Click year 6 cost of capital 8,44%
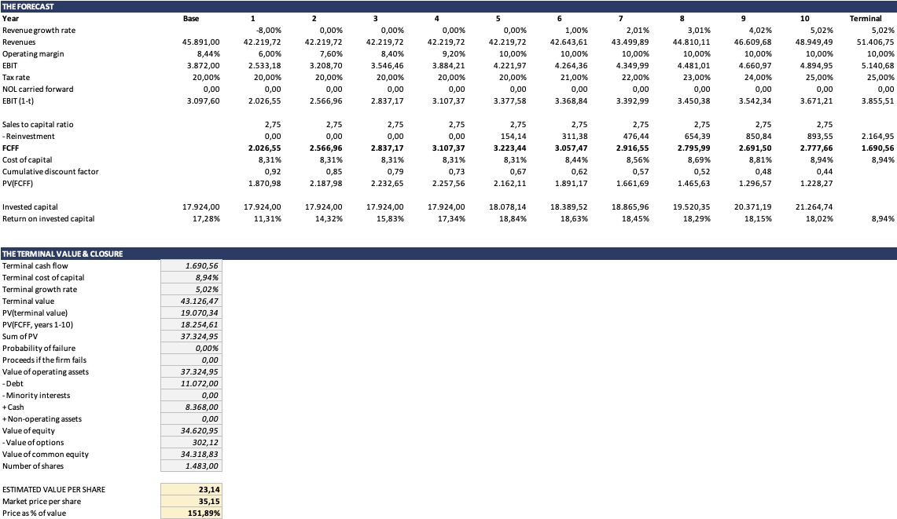 576,160
